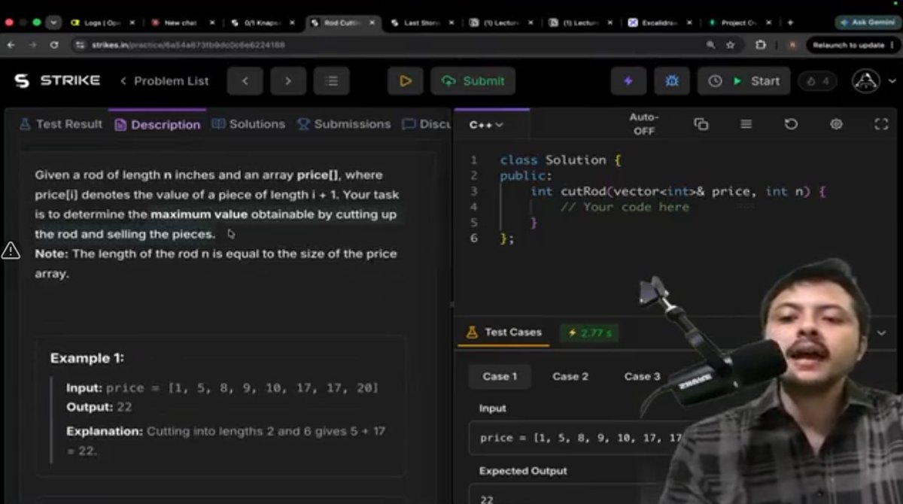The image size is (903, 504).
Task: Open the browser extensions icon
Action: (x=761, y=45)
